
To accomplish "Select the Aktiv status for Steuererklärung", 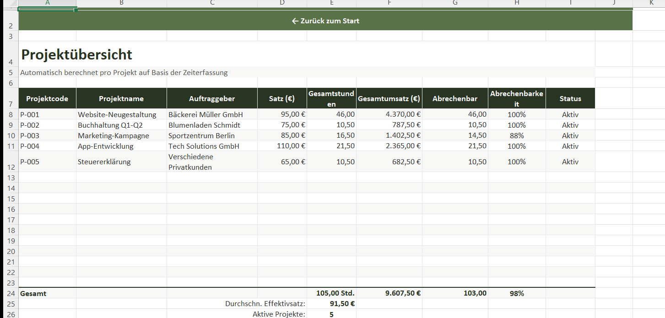I will click(570, 162).
